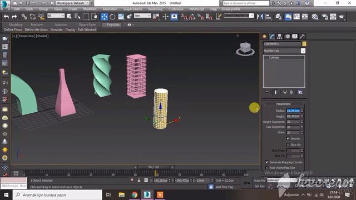Image resolution: width=356 pixels, height=200 pixels.
Task: Click Configure Modifier Sets icon
Action: tap(300, 92)
